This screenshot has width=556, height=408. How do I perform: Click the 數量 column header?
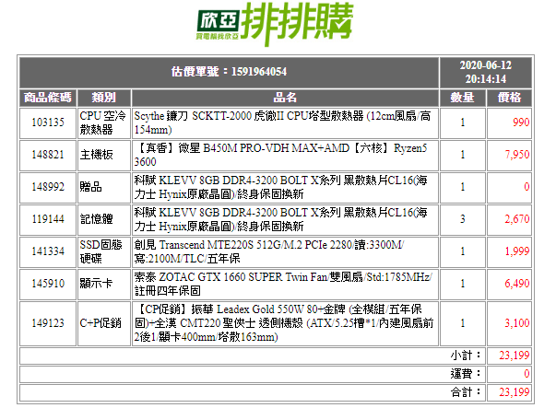coord(462,98)
